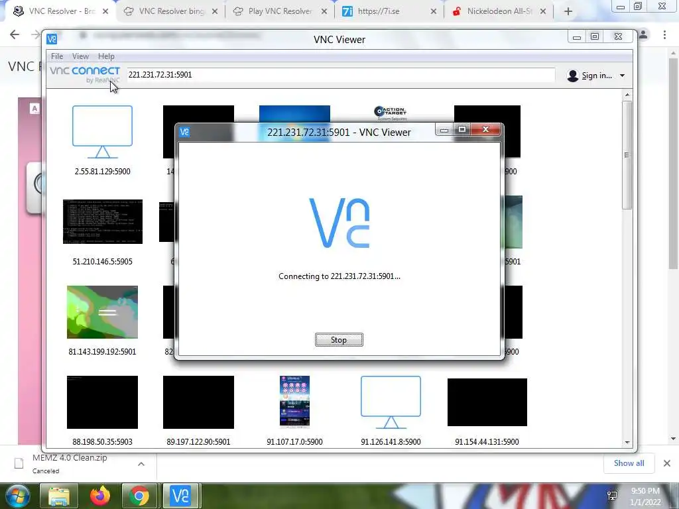Select the 51.210.146.5:5905 terminal thumbnail
The image size is (679, 509).
point(103,221)
